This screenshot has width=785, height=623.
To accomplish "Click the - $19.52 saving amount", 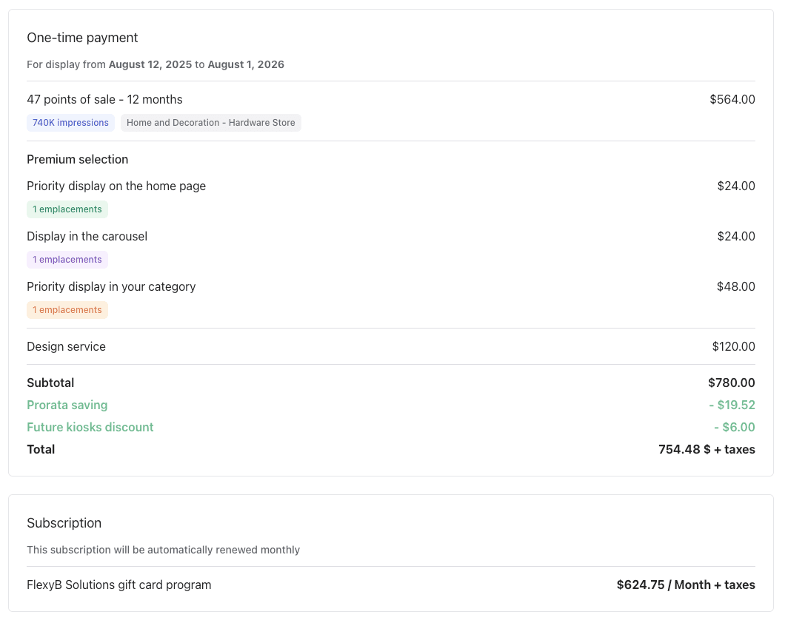I will (731, 405).
